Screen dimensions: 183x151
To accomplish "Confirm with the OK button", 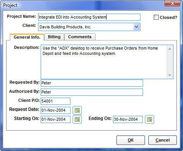I will (130, 140).
